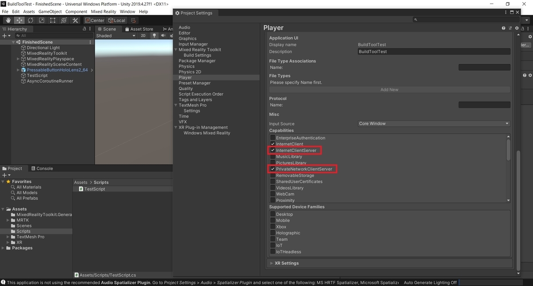Viewport: 533px width, 286px height.
Task: Select the Move tool in toolbar
Action: point(19,20)
